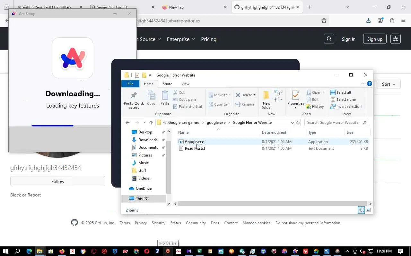Click Invert selection in the ribbon

[346, 107]
